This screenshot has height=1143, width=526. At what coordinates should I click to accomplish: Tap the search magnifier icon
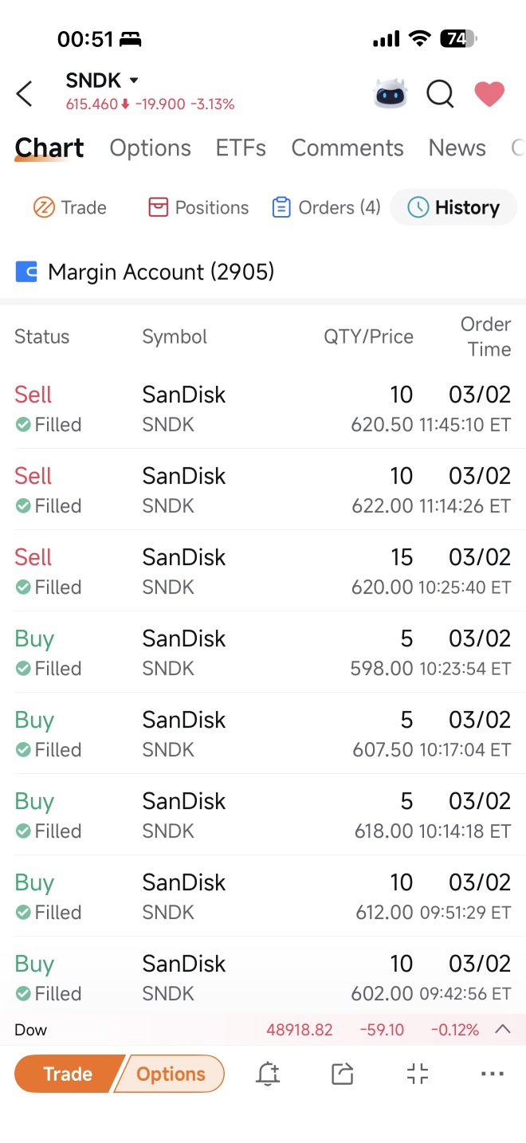[x=440, y=94]
